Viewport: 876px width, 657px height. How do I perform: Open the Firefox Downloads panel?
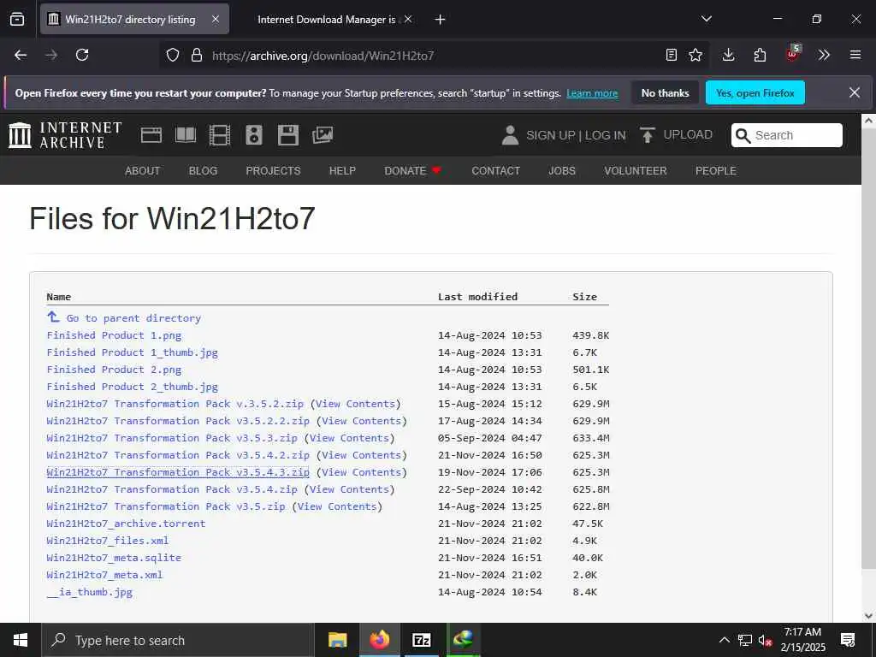729,55
